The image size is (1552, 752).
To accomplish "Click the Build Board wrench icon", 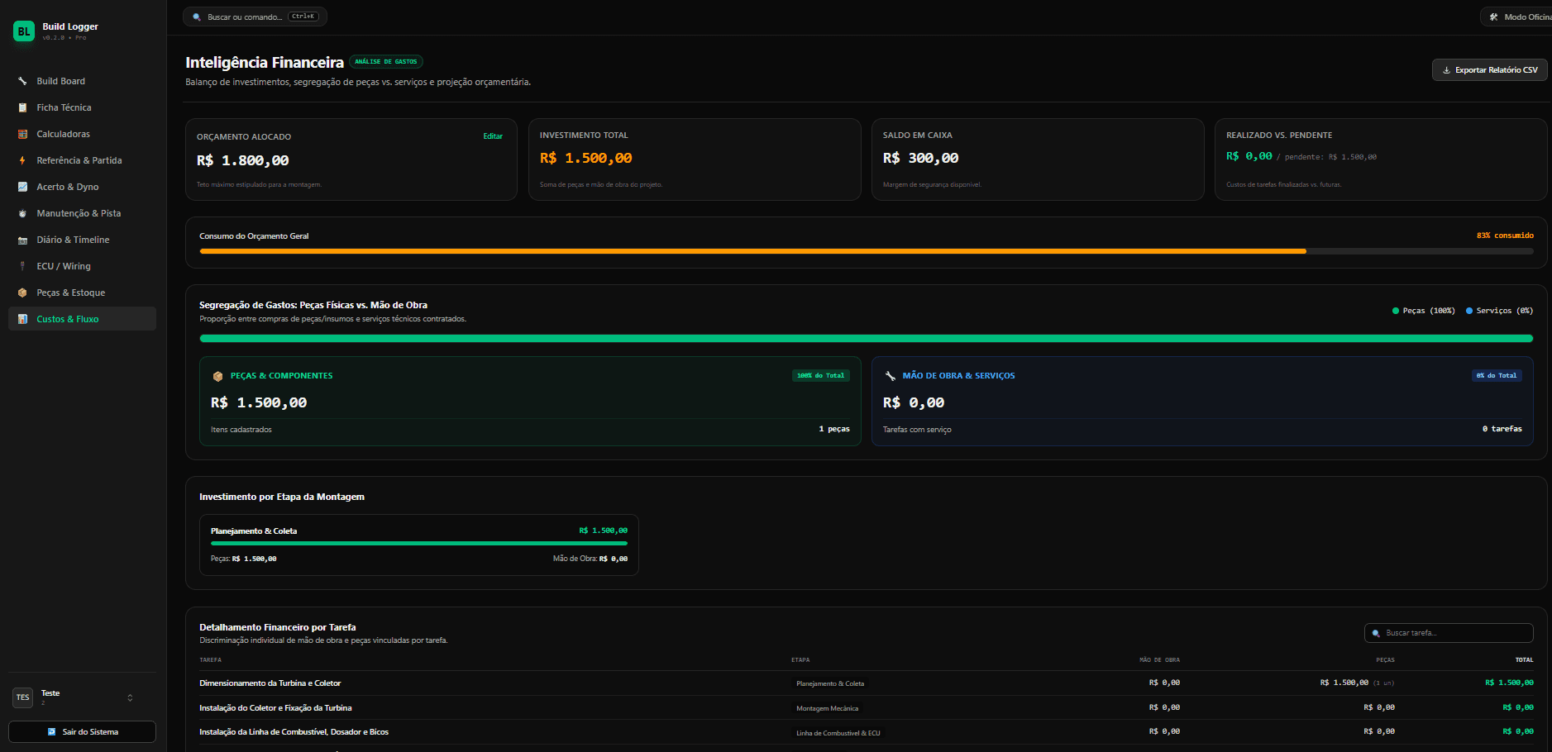I will (x=22, y=81).
